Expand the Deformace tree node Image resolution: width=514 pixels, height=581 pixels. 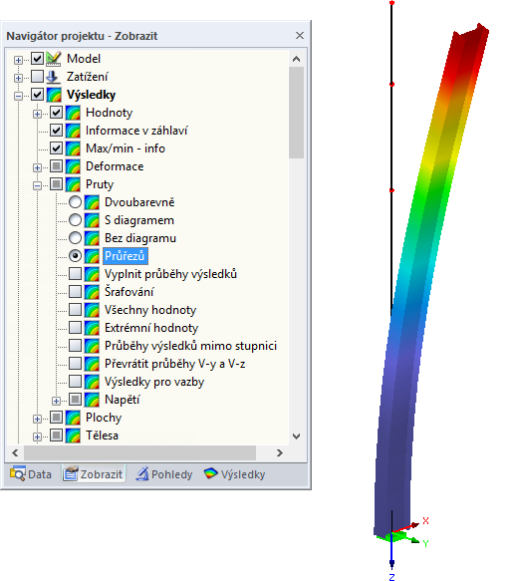(x=37, y=167)
